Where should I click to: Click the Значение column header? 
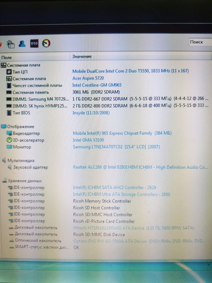tap(141, 57)
